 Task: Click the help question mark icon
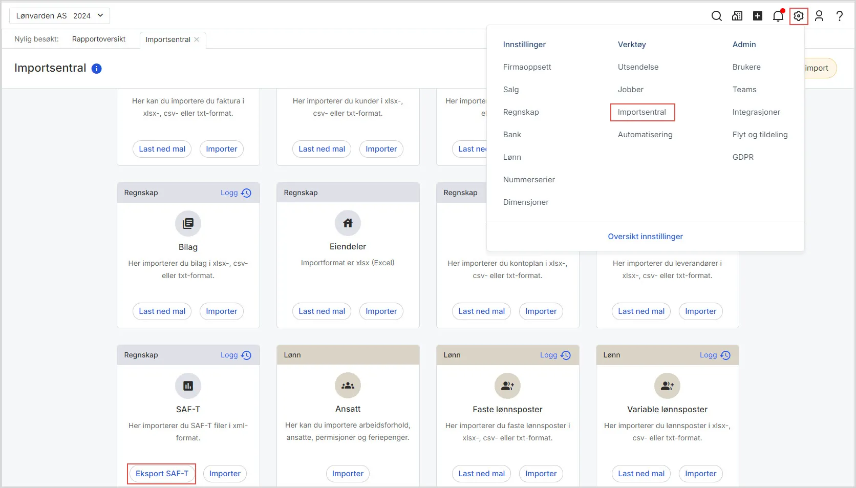[840, 16]
